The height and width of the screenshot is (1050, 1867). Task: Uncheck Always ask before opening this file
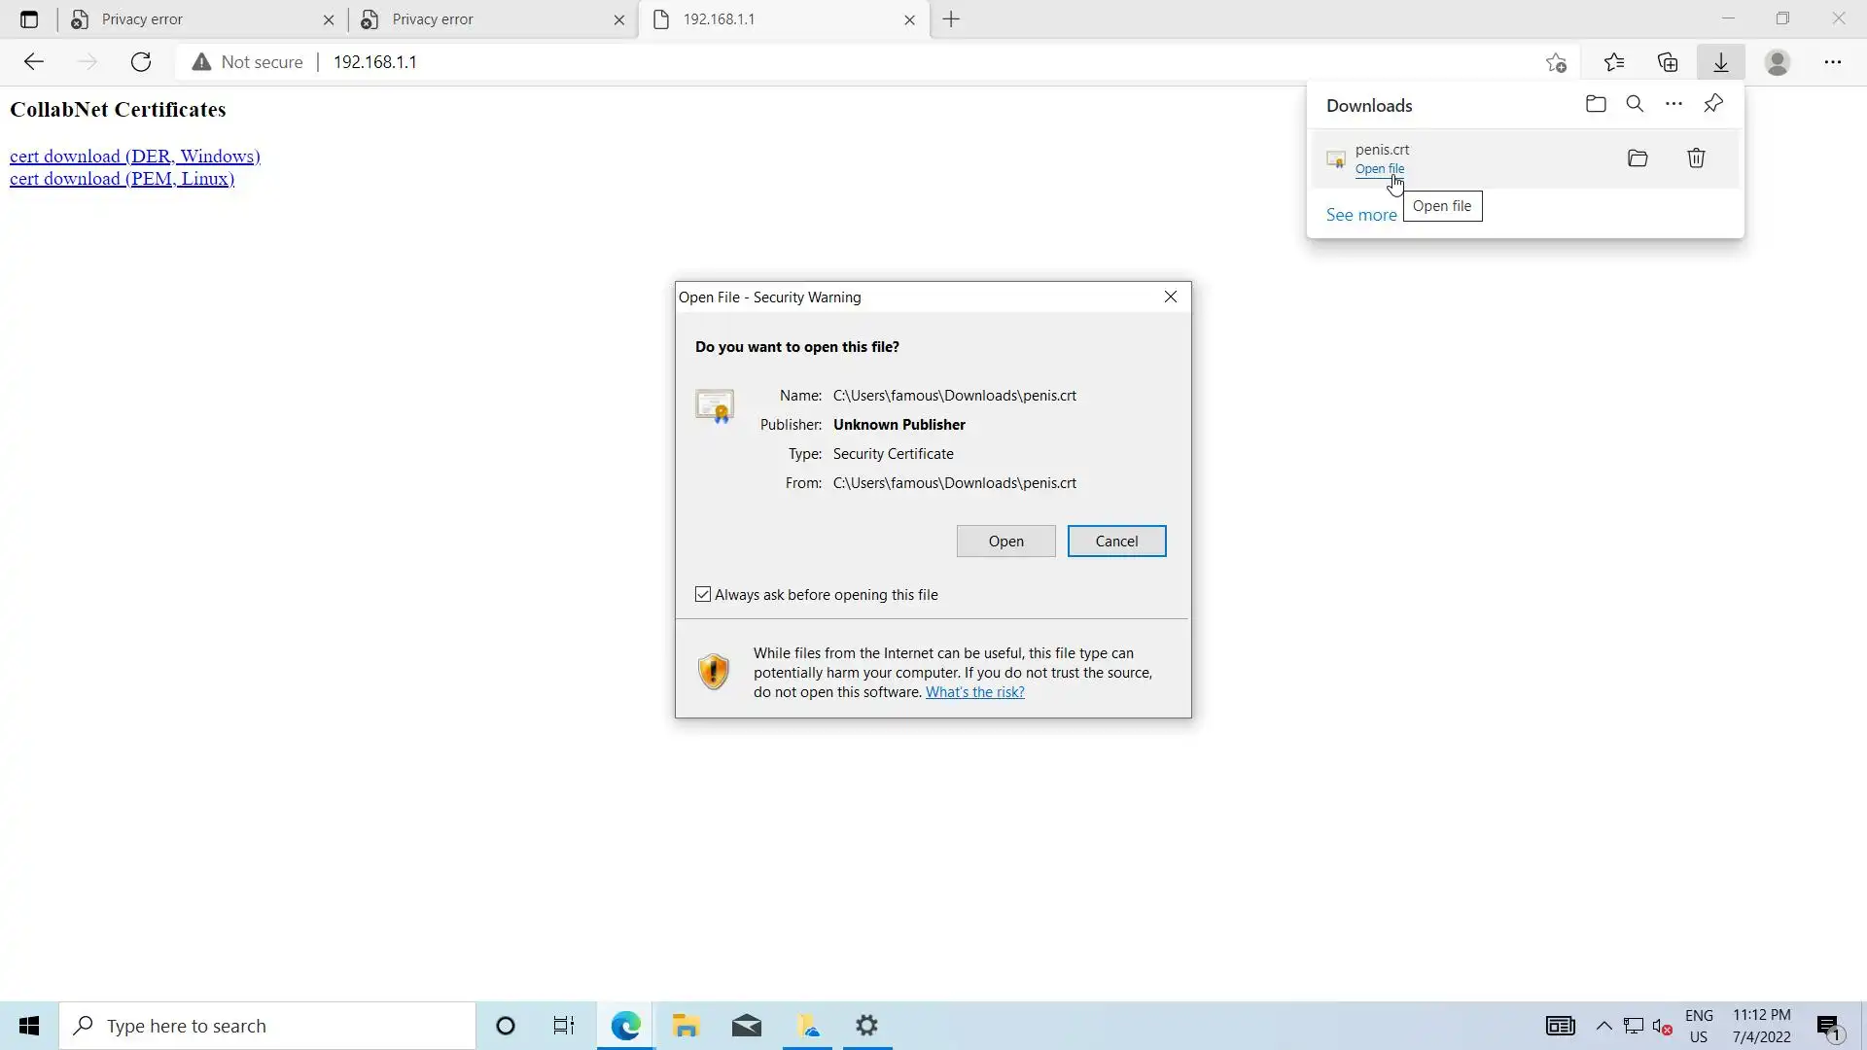coord(703,595)
